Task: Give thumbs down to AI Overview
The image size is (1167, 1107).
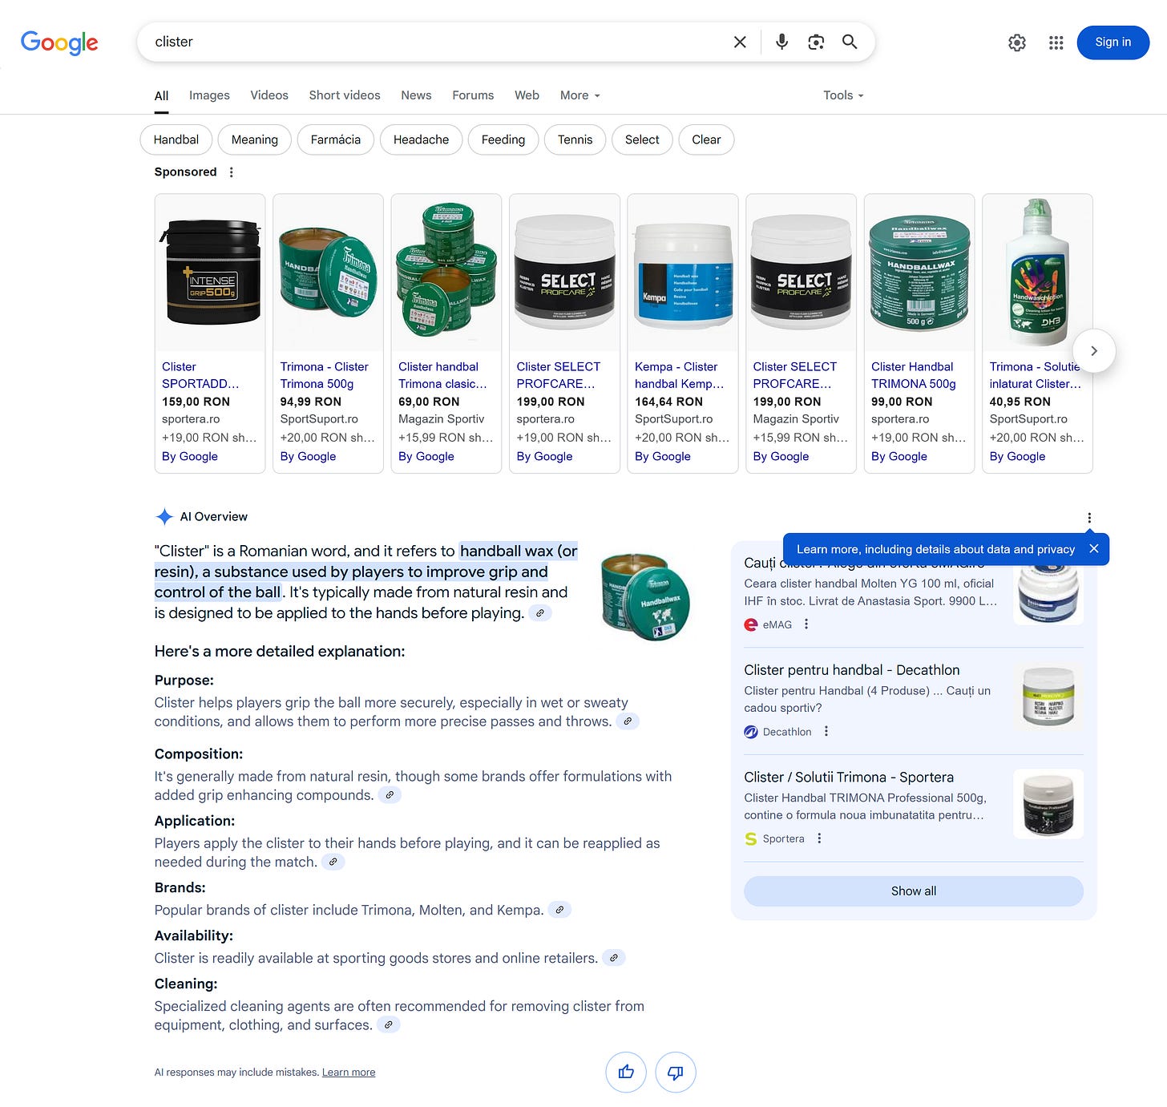Action: pyautogui.click(x=676, y=1073)
